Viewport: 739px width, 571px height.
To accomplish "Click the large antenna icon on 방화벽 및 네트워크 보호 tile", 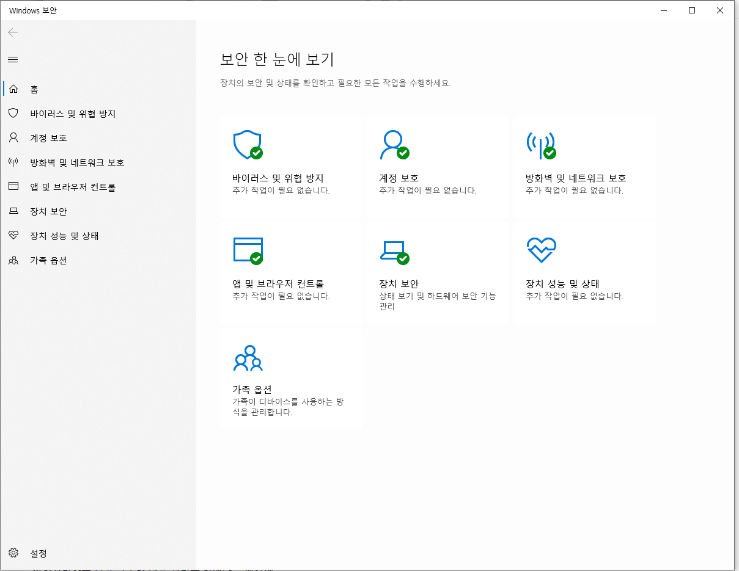I will (x=541, y=145).
